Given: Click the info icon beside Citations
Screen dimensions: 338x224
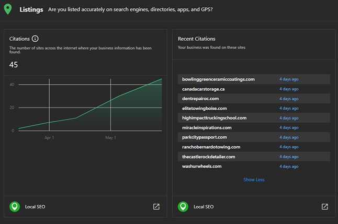Looking at the screenshot, I should point(35,39).
